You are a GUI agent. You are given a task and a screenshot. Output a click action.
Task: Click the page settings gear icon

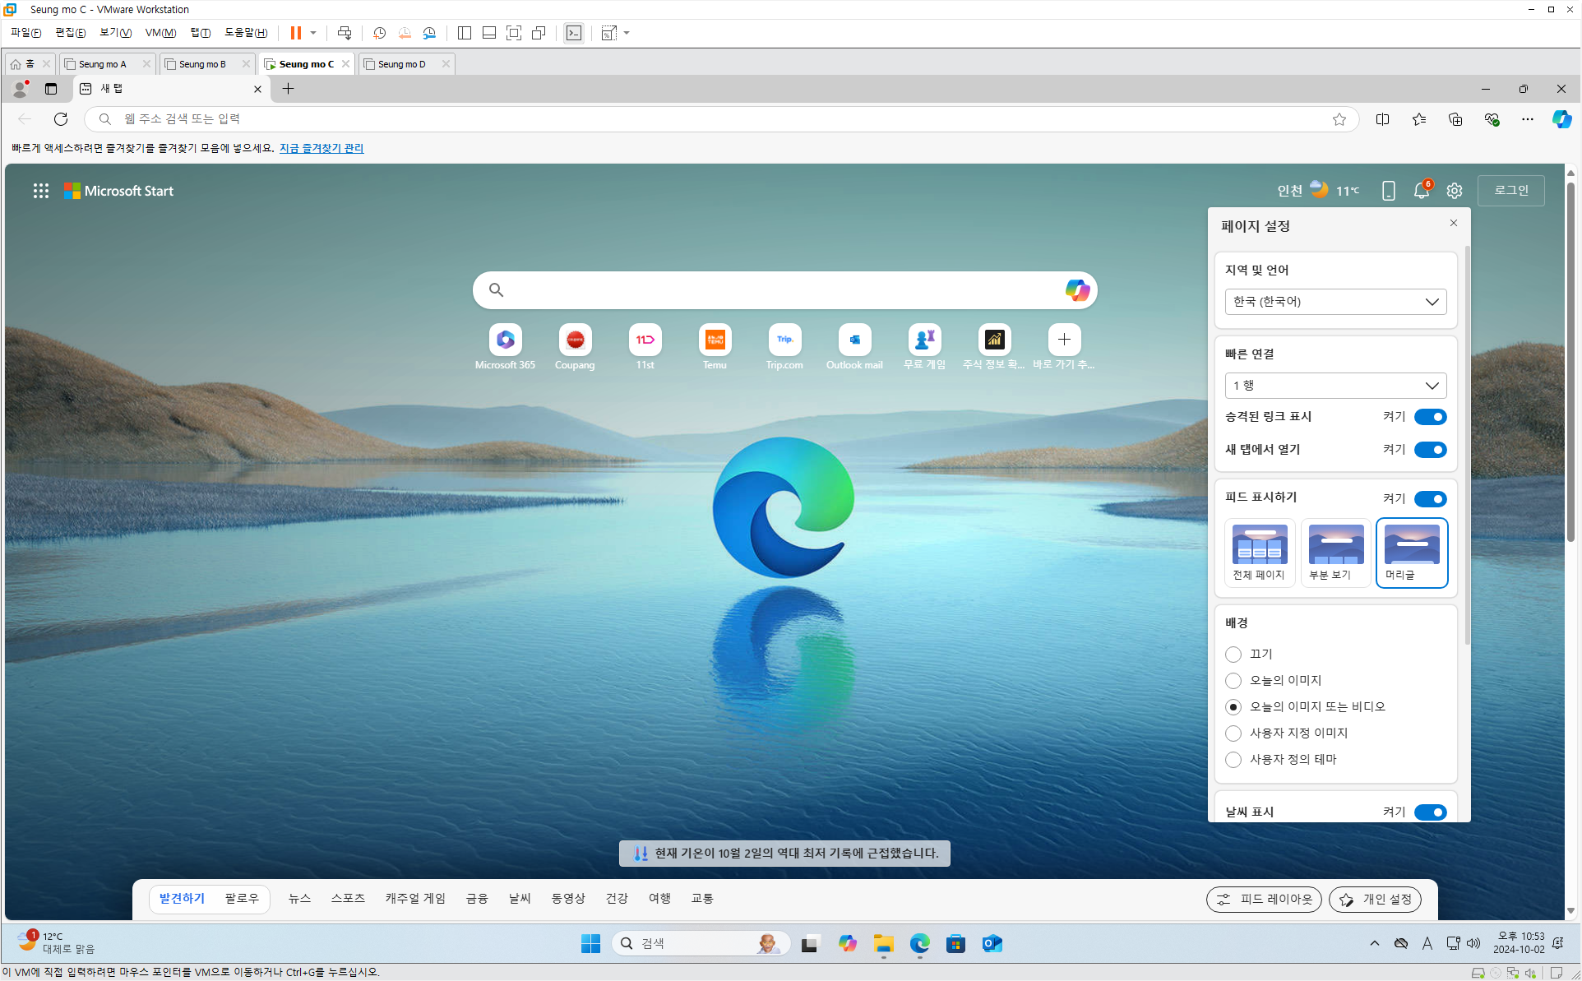pos(1455,191)
